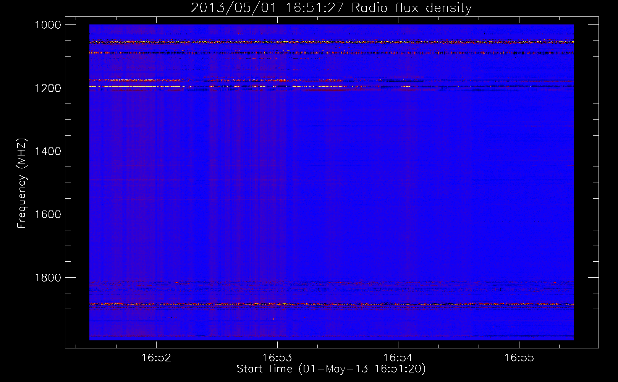Viewport: 618px width, 382px height.
Task: Click the 16:52 time tick label
Action: tap(156, 358)
